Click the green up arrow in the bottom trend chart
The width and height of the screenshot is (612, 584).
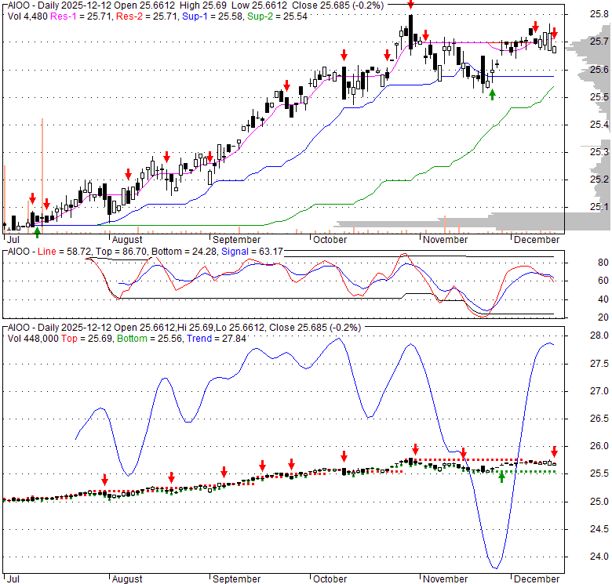501,476
